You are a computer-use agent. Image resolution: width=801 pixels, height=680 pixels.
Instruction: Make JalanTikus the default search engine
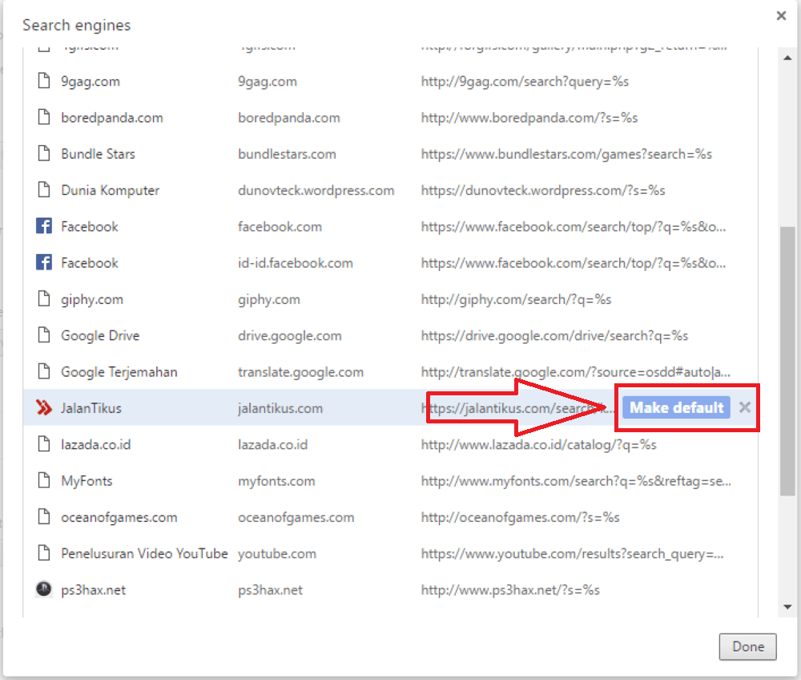676,407
